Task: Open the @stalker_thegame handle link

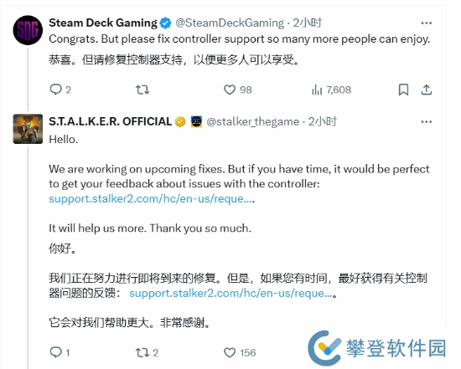Action: [x=253, y=121]
